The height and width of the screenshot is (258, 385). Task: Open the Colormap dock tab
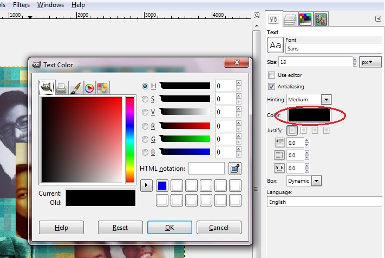pos(305,19)
